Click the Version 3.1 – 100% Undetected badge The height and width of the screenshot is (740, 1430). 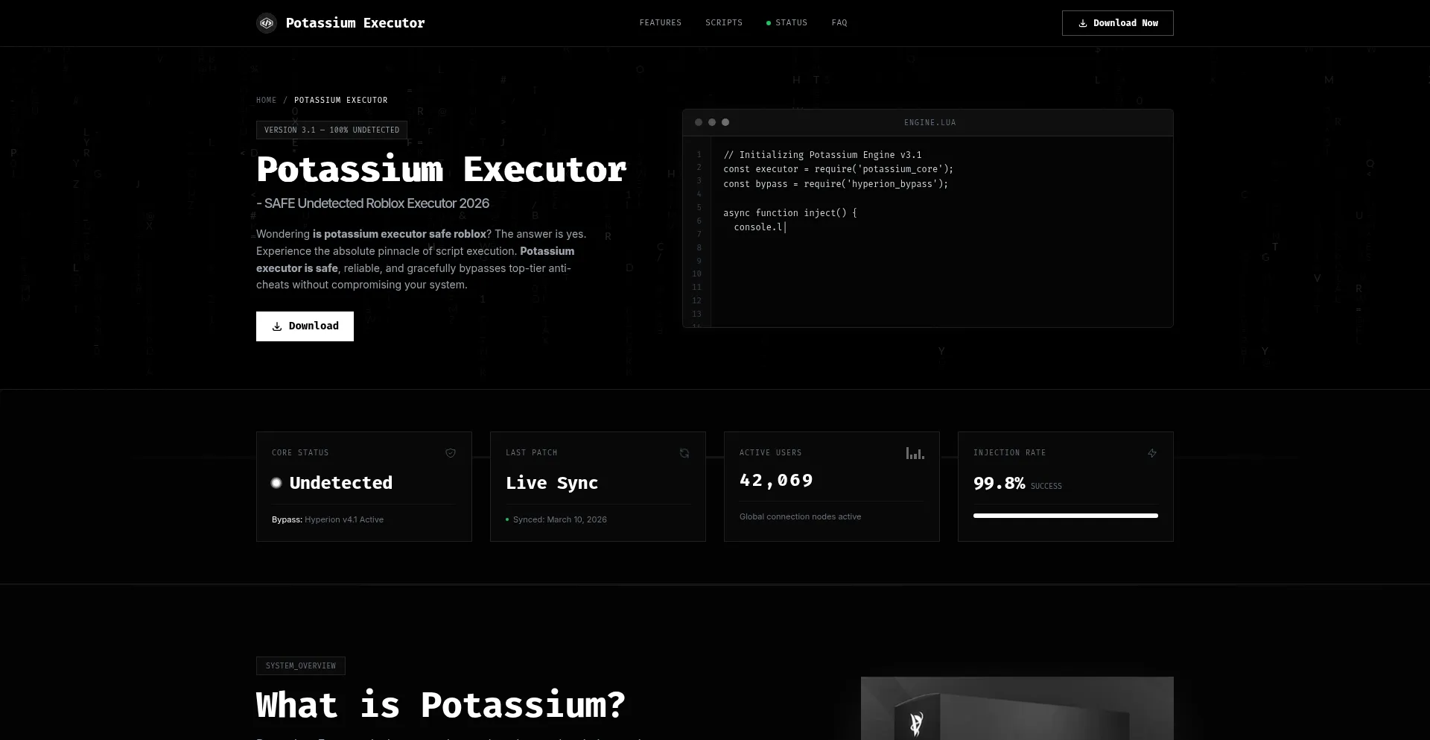coord(331,130)
